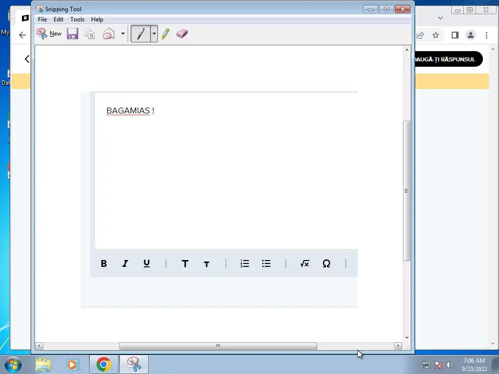Click Action Center flag tray icon
The width and height of the screenshot is (499, 374).
438,365
